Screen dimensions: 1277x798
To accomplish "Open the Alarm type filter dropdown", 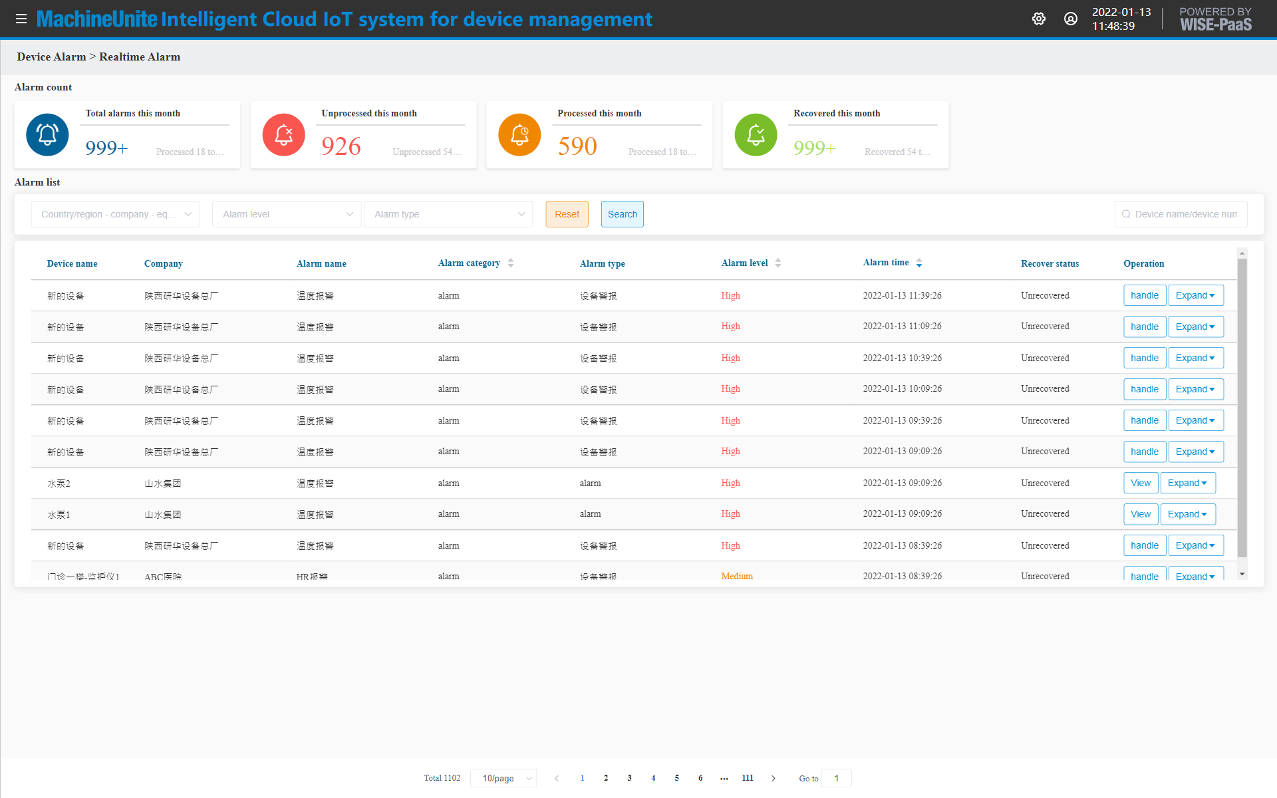I will [448, 214].
